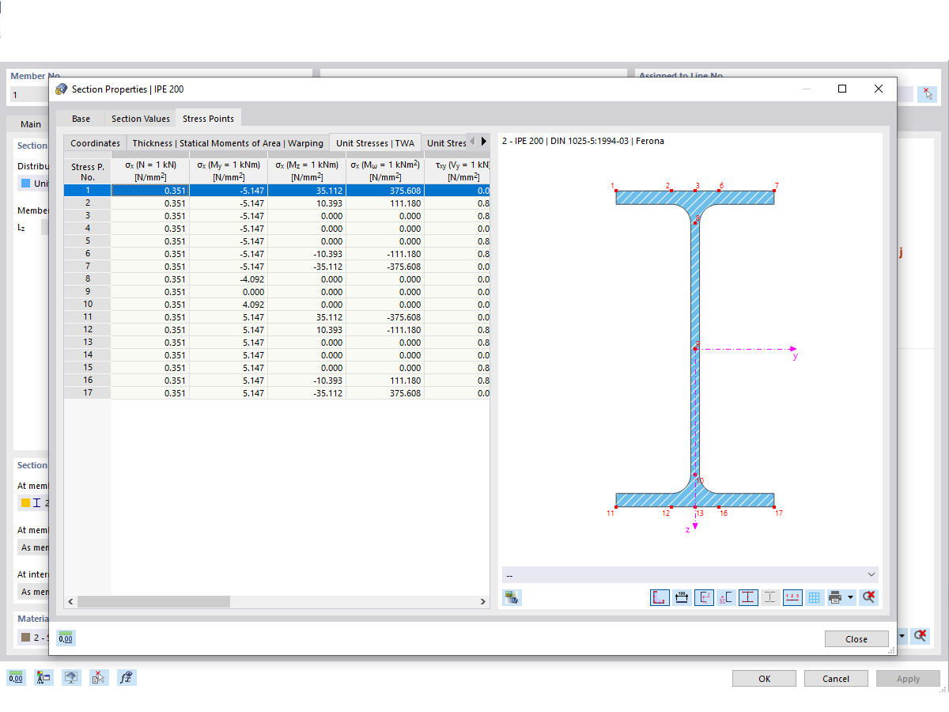949x712 pixels.
Task: Toggle the shear center SC display
Action: [725, 597]
